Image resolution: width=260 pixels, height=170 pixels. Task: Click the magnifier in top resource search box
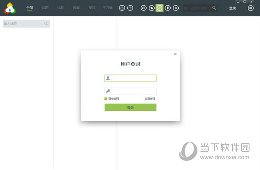tap(214, 8)
